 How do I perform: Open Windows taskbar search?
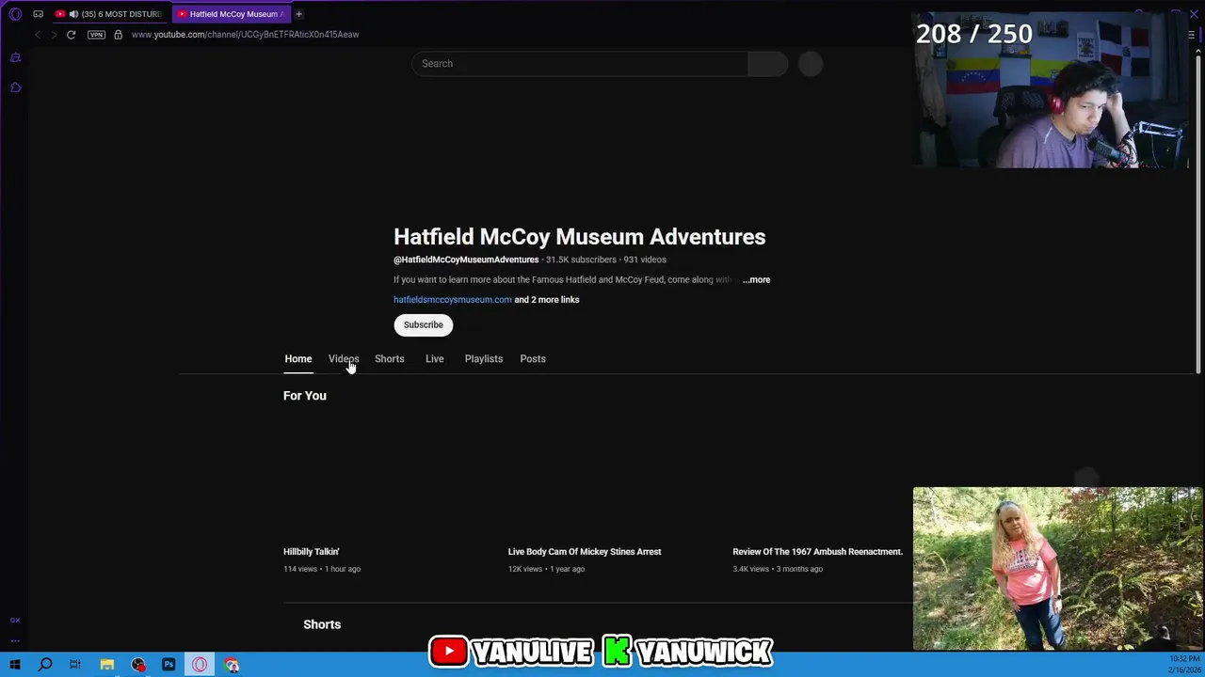click(44, 665)
